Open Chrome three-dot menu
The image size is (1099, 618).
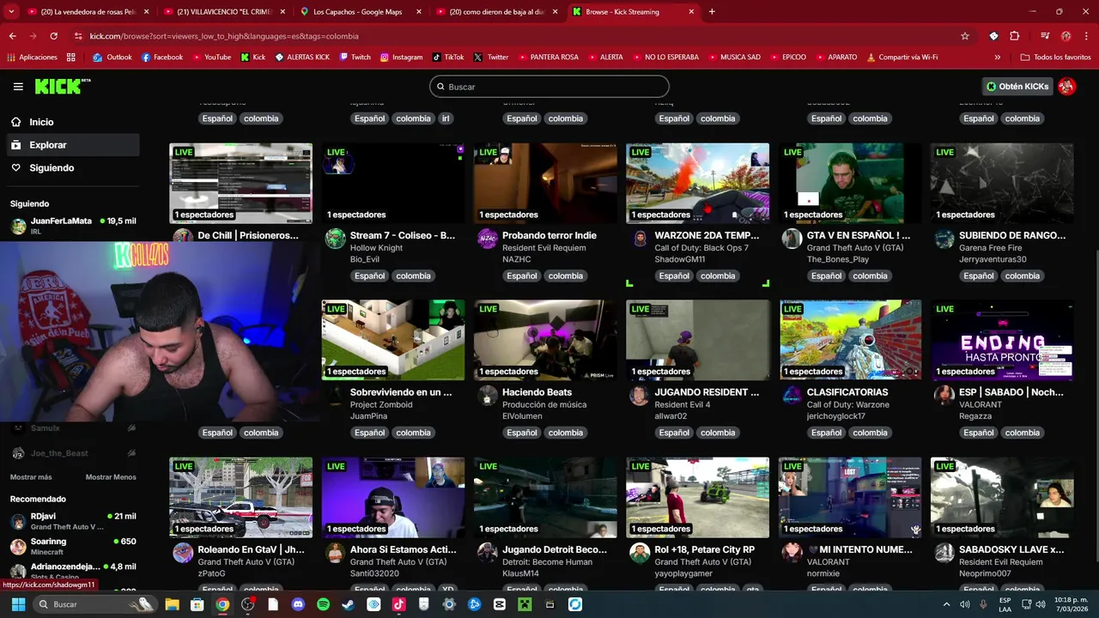(x=1085, y=36)
